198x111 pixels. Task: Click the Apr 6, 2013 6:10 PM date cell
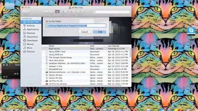tap(117, 69)
